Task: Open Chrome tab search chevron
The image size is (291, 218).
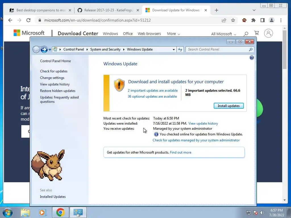Action: click(x=254, y=10)
